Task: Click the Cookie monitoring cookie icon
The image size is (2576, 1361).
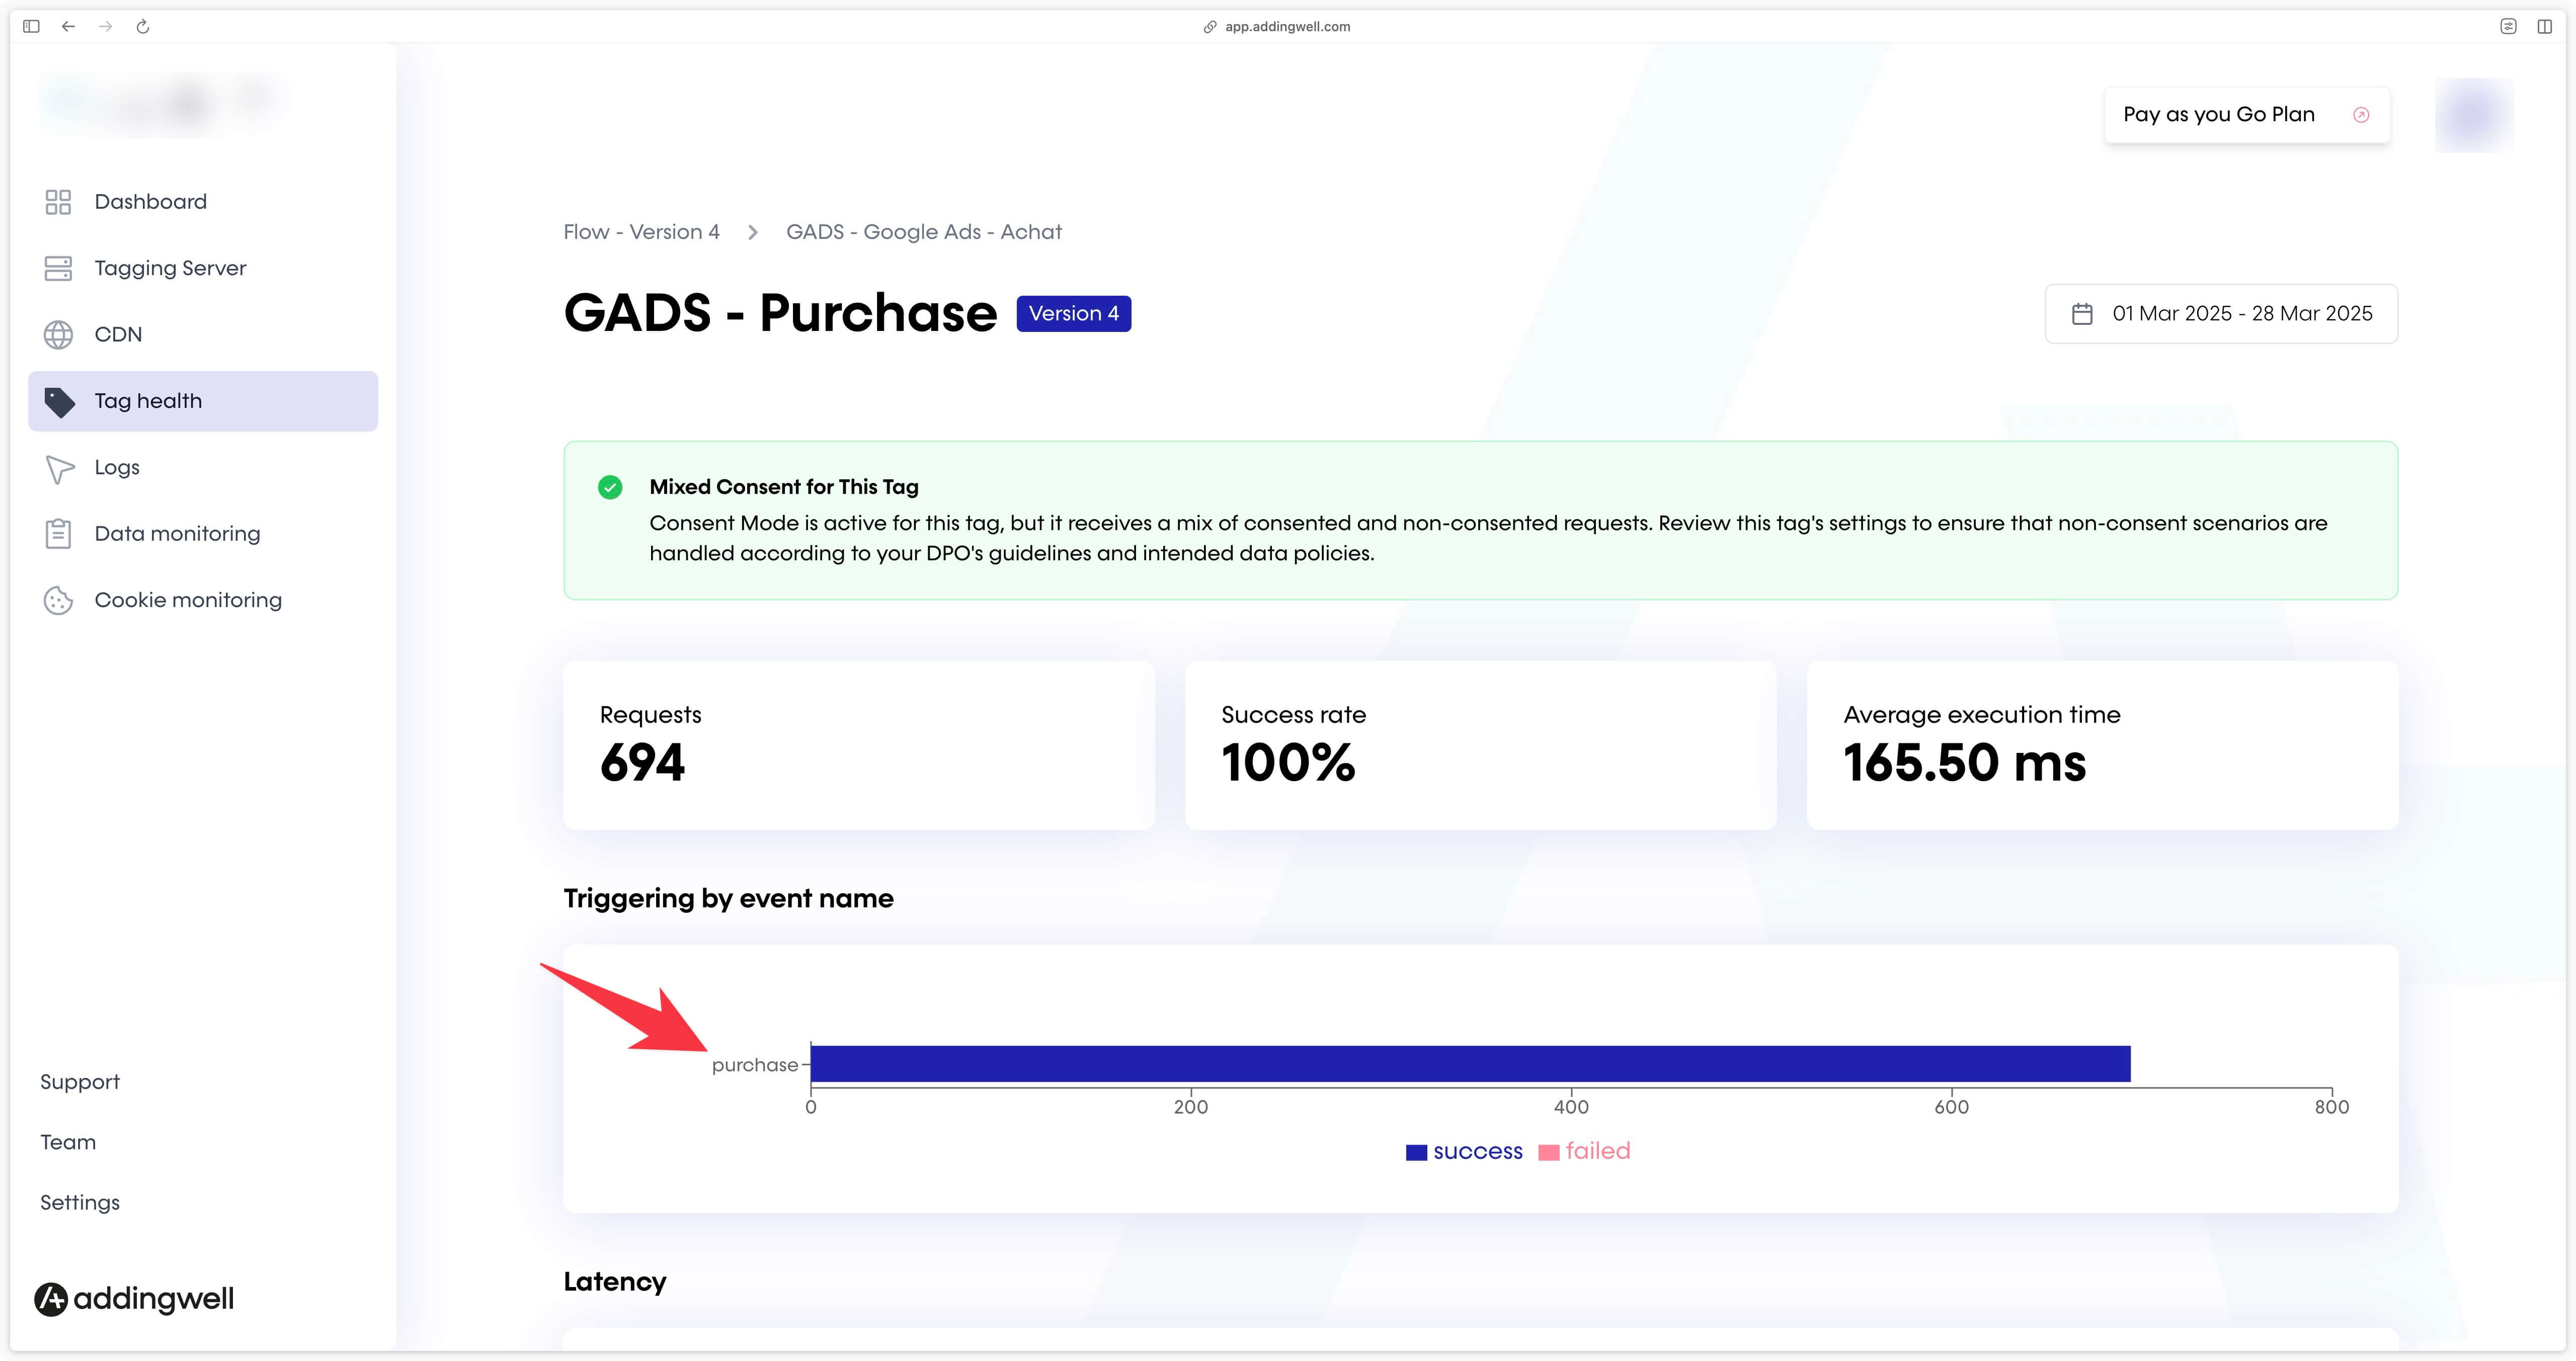Action: [58, 600]
